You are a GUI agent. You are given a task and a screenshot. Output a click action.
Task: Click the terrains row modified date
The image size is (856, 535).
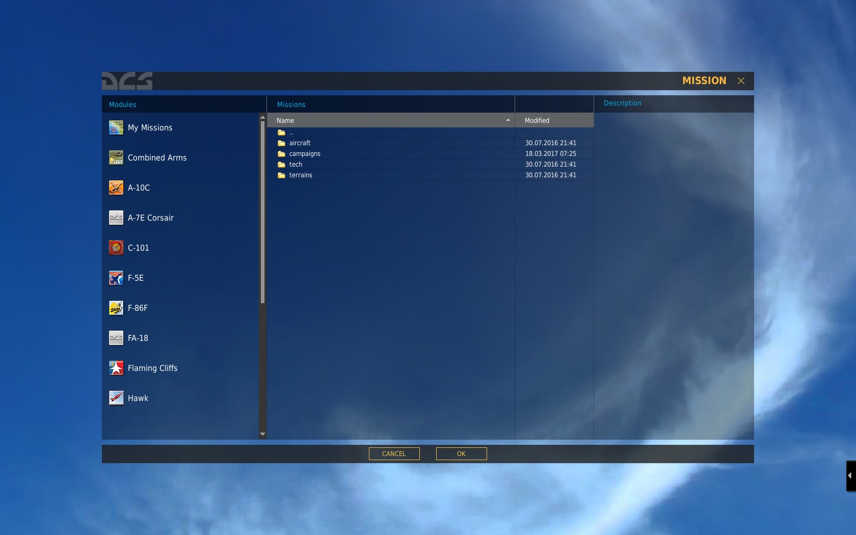tap(551, 175)
